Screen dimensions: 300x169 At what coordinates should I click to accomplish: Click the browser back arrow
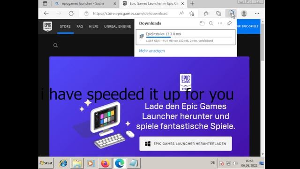point(46,14)
